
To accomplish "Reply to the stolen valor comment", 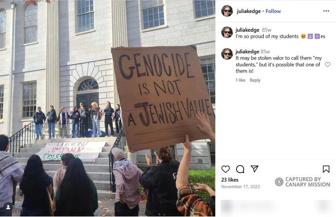I will (255, 80).
